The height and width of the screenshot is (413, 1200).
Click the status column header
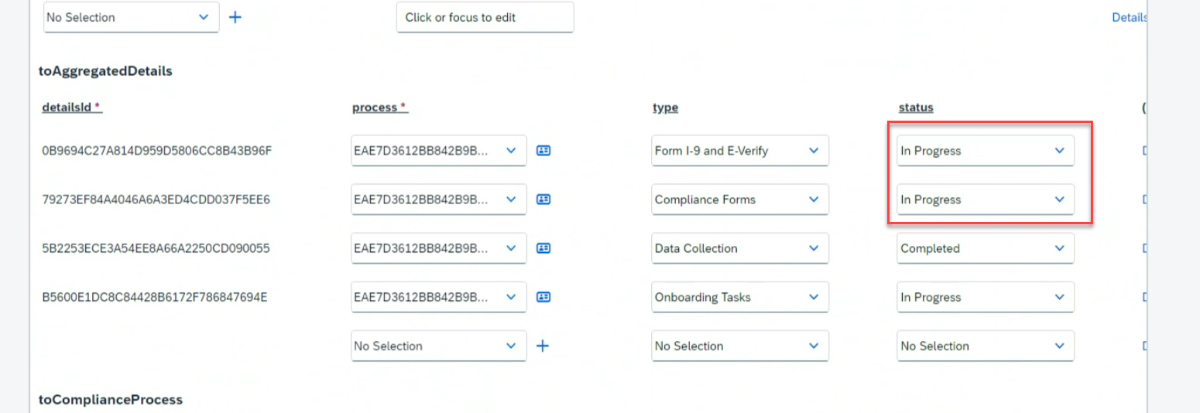[916, 108]
